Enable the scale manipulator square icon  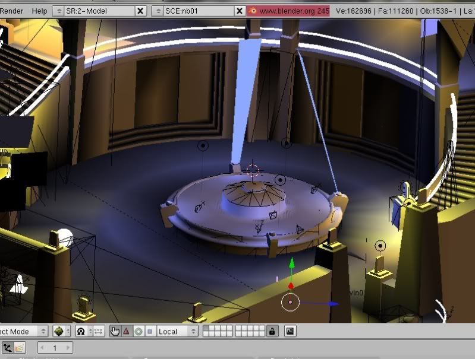[x=150, y=332]
